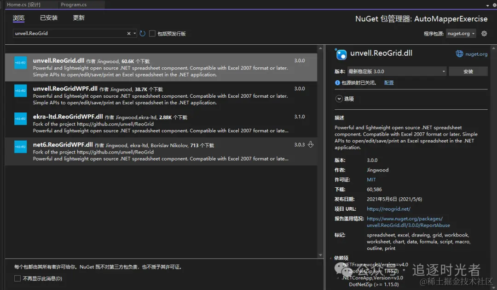The image size is (497, 290).
Task: Click up arrow of details pane scrollbar
Action: [x=493, y=48]
